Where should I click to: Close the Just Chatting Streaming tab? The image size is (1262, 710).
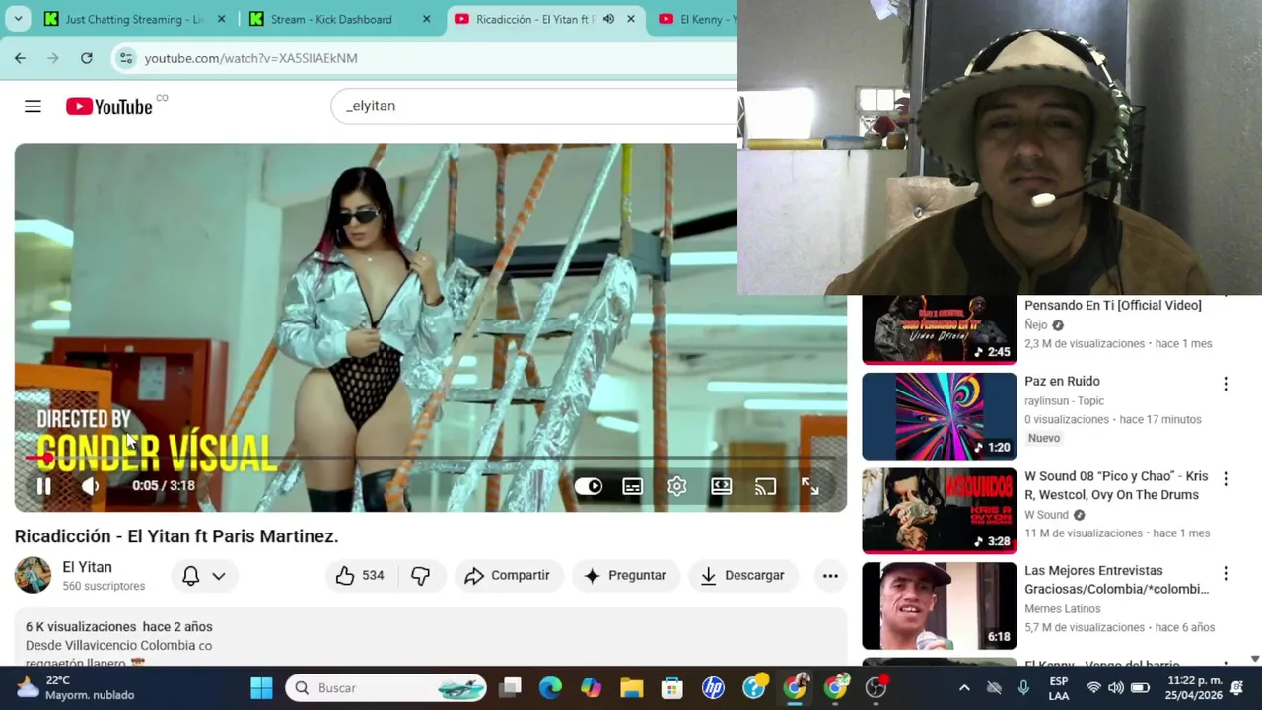point(221,19)
